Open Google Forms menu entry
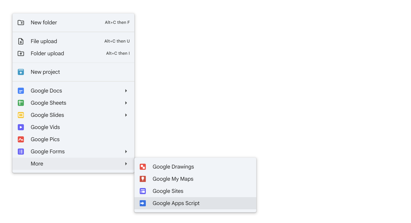 [73, 152]
